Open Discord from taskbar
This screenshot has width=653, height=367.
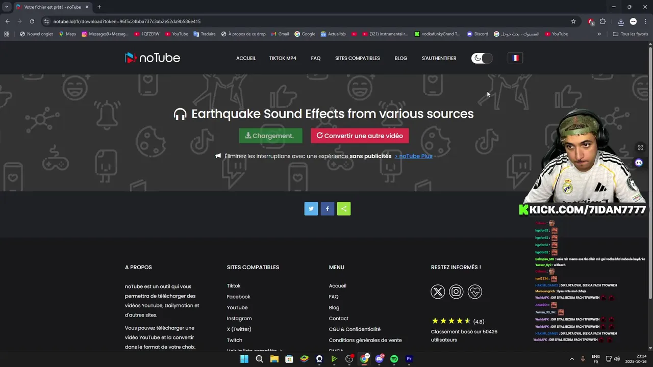379,359
